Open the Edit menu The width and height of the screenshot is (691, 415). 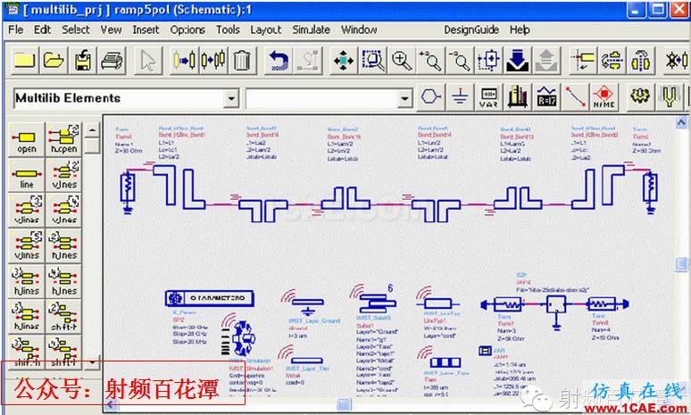(42, 29)
